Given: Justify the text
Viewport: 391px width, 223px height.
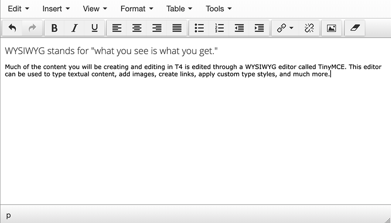Looking at the screenshot, I should [177, 28].
